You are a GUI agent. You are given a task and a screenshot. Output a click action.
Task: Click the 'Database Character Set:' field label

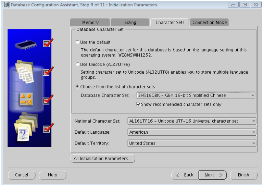[105, 96]
